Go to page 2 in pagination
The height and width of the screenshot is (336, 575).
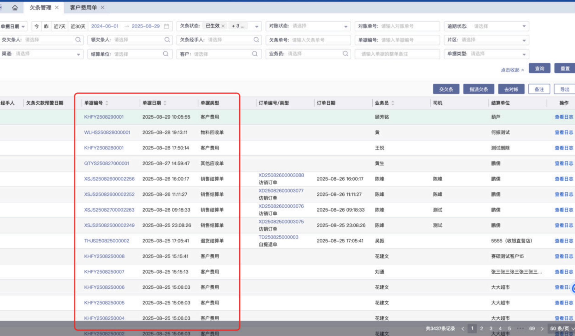[x=481, y=328]
